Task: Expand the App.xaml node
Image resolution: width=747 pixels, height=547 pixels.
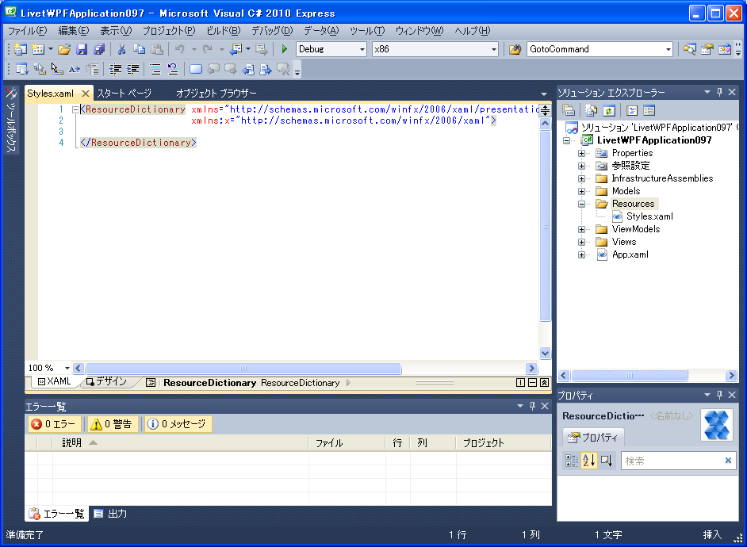Action: pos(581,254)
